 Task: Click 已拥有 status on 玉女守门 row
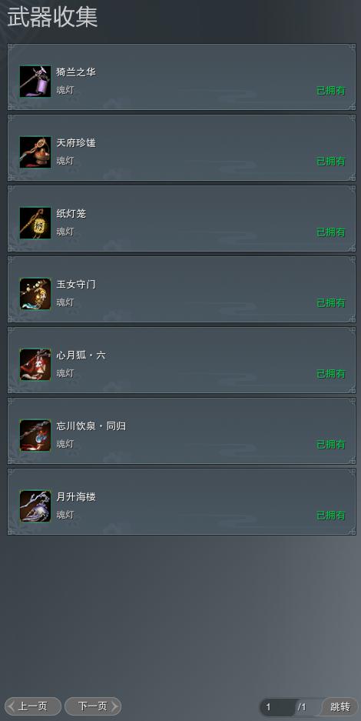331,303
